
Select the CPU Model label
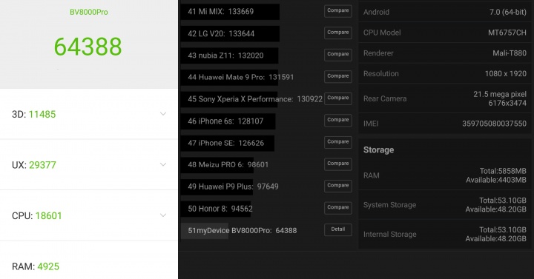coord(382,33)
